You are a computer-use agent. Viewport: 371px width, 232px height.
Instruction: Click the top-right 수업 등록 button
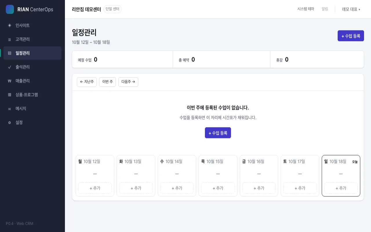tap(351, 36)
